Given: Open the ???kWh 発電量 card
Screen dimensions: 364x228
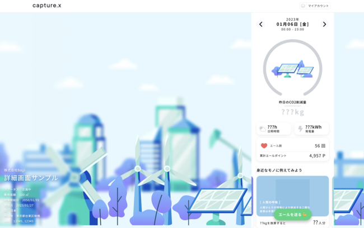Looking at the screenshot, I should pos(311,129).
